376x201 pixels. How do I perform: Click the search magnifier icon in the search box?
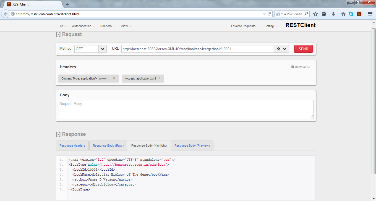point(306,14)
